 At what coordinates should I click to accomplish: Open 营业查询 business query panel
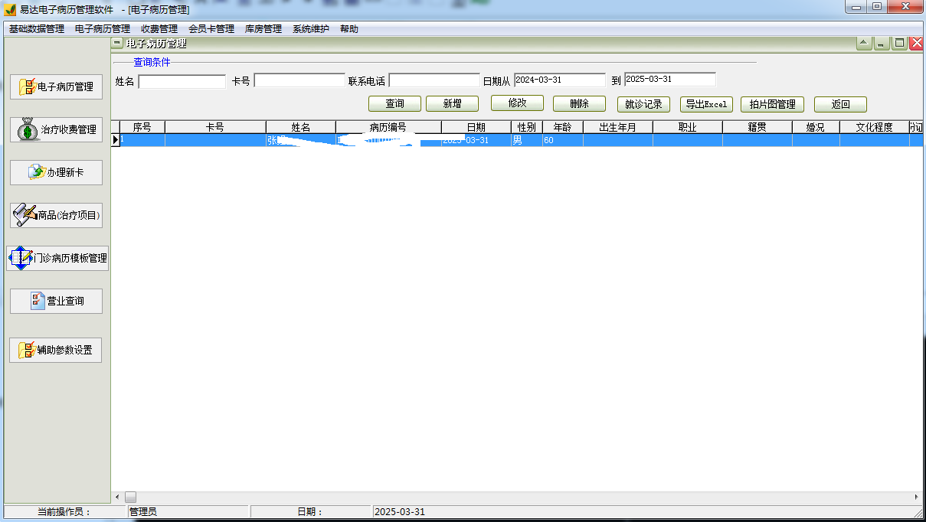pos(55,301)
